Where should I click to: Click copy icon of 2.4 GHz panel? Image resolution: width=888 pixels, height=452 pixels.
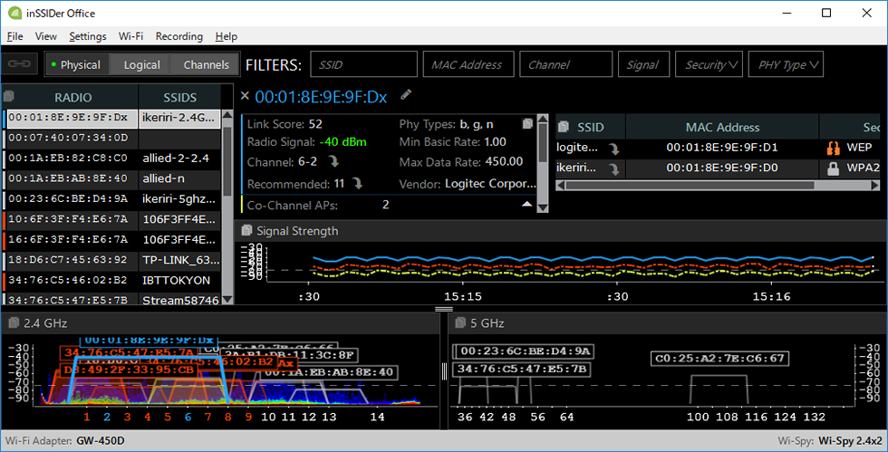pos(14,322)
